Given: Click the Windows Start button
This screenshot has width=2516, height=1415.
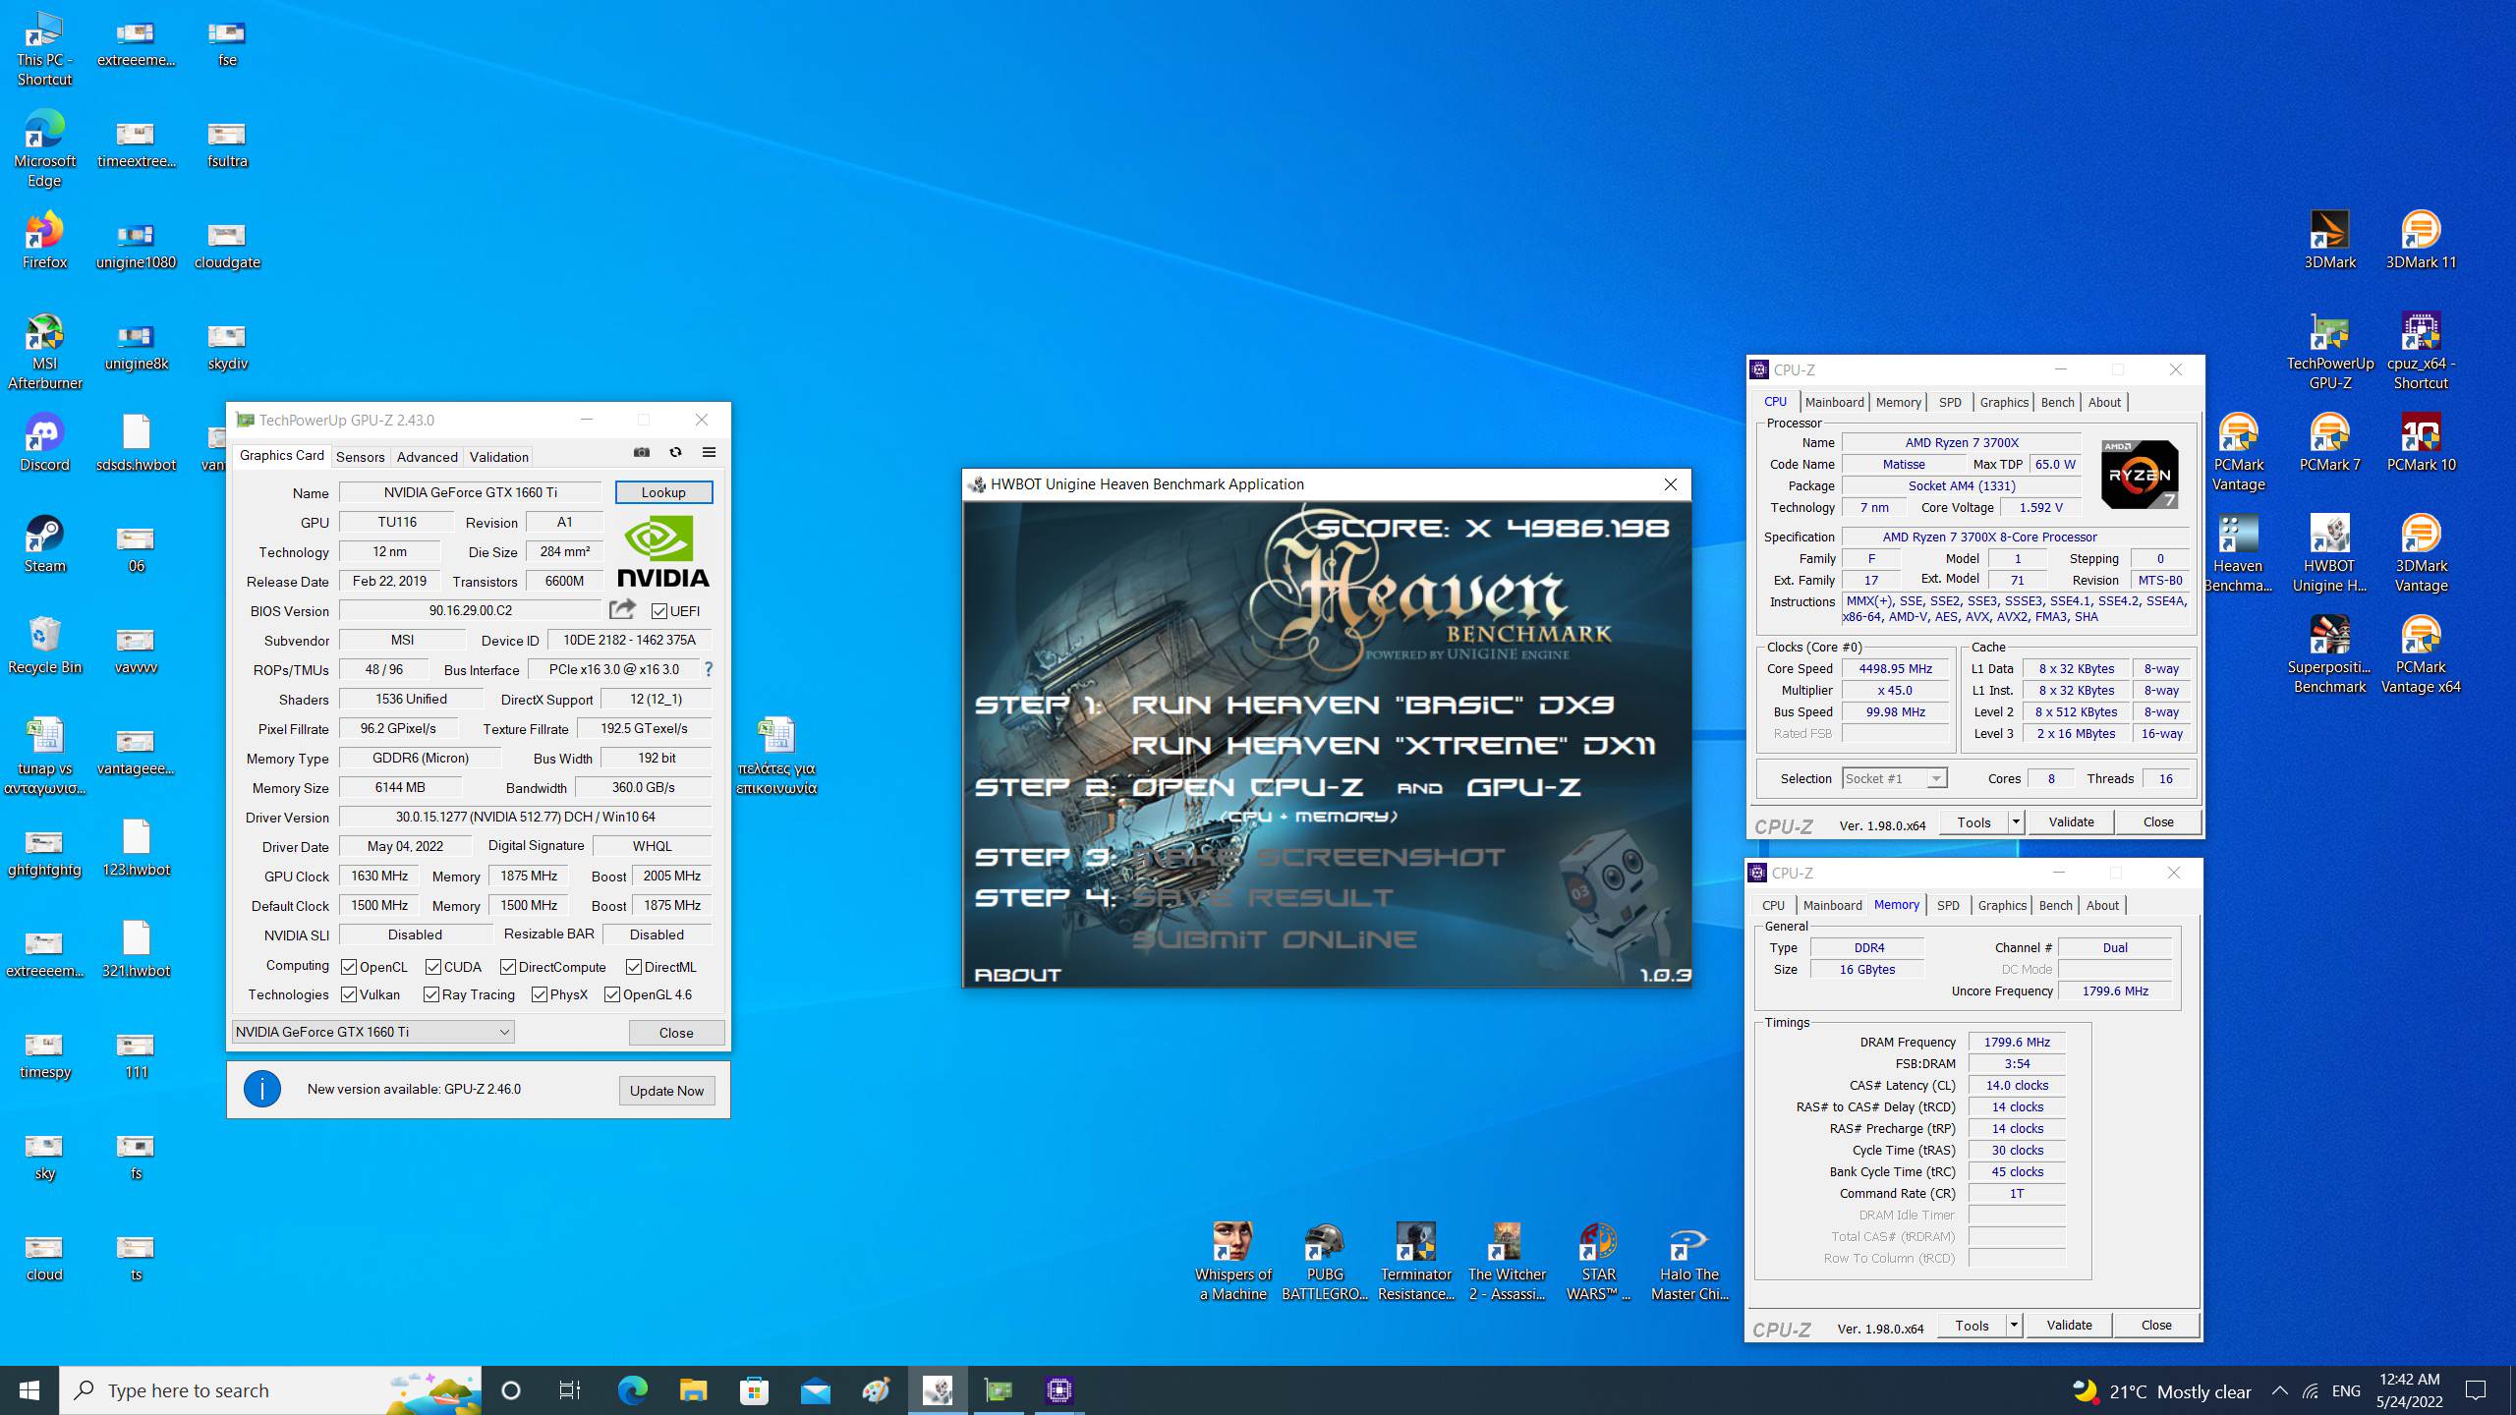Looking at the screenshot, I should pos(29,1390).
